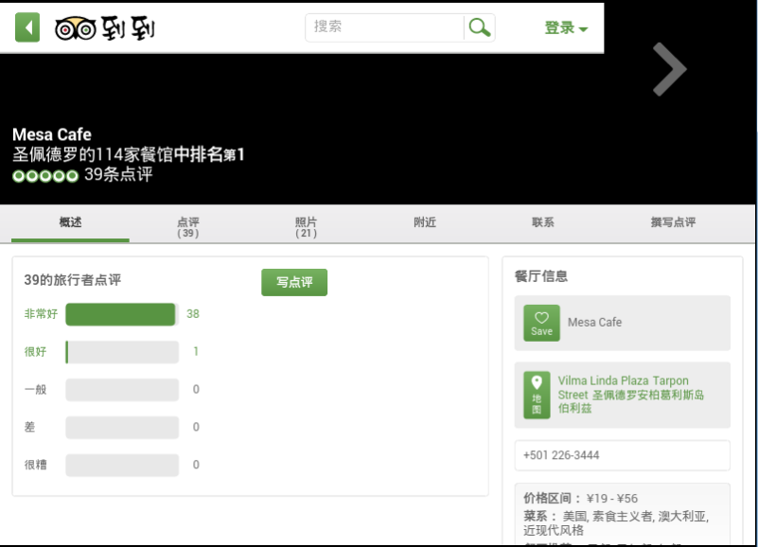Image resolution: width=758 pixels, height=547 pixels.
Task: Click the green 写点评 button
Action: (294, 282)
